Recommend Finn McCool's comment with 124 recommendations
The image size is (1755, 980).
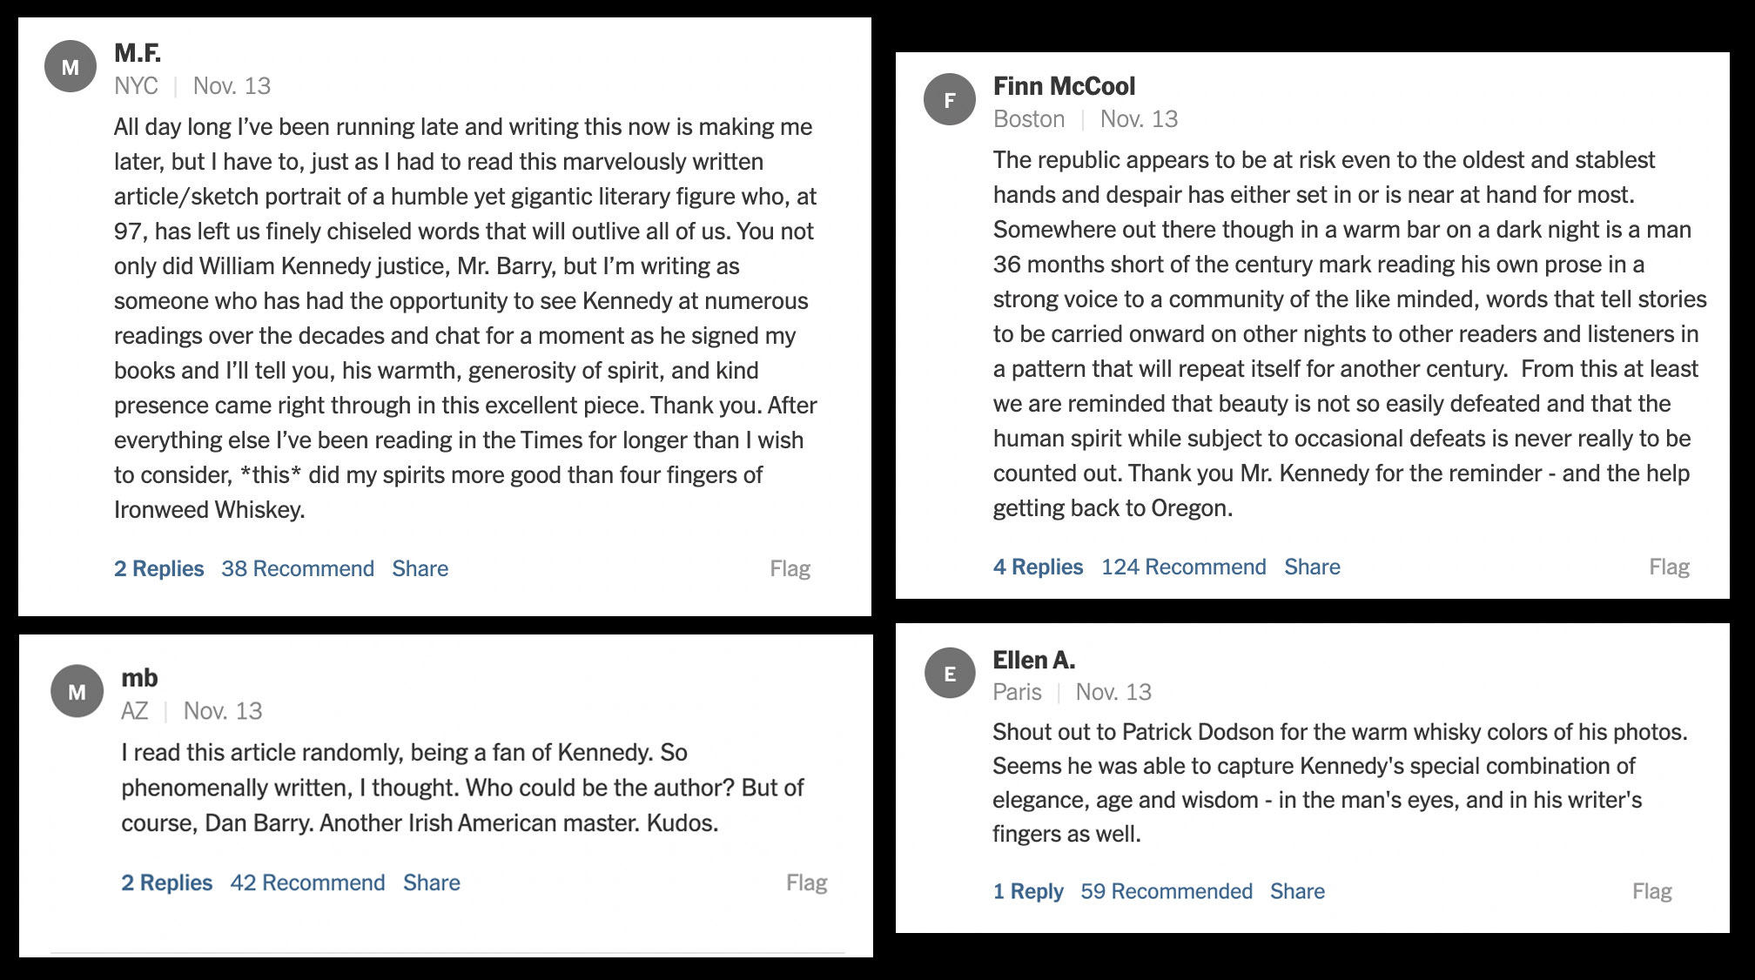1184,567
